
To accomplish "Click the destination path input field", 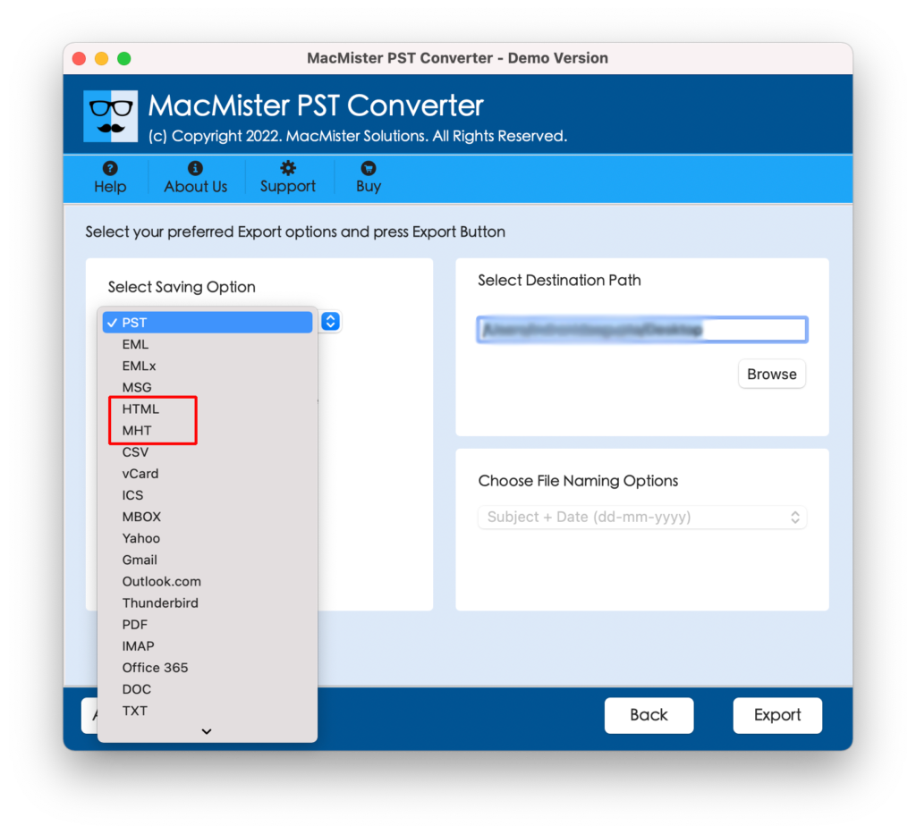I will coord(642,330).
